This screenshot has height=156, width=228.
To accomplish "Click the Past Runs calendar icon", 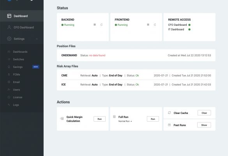I will coord(169,125).
